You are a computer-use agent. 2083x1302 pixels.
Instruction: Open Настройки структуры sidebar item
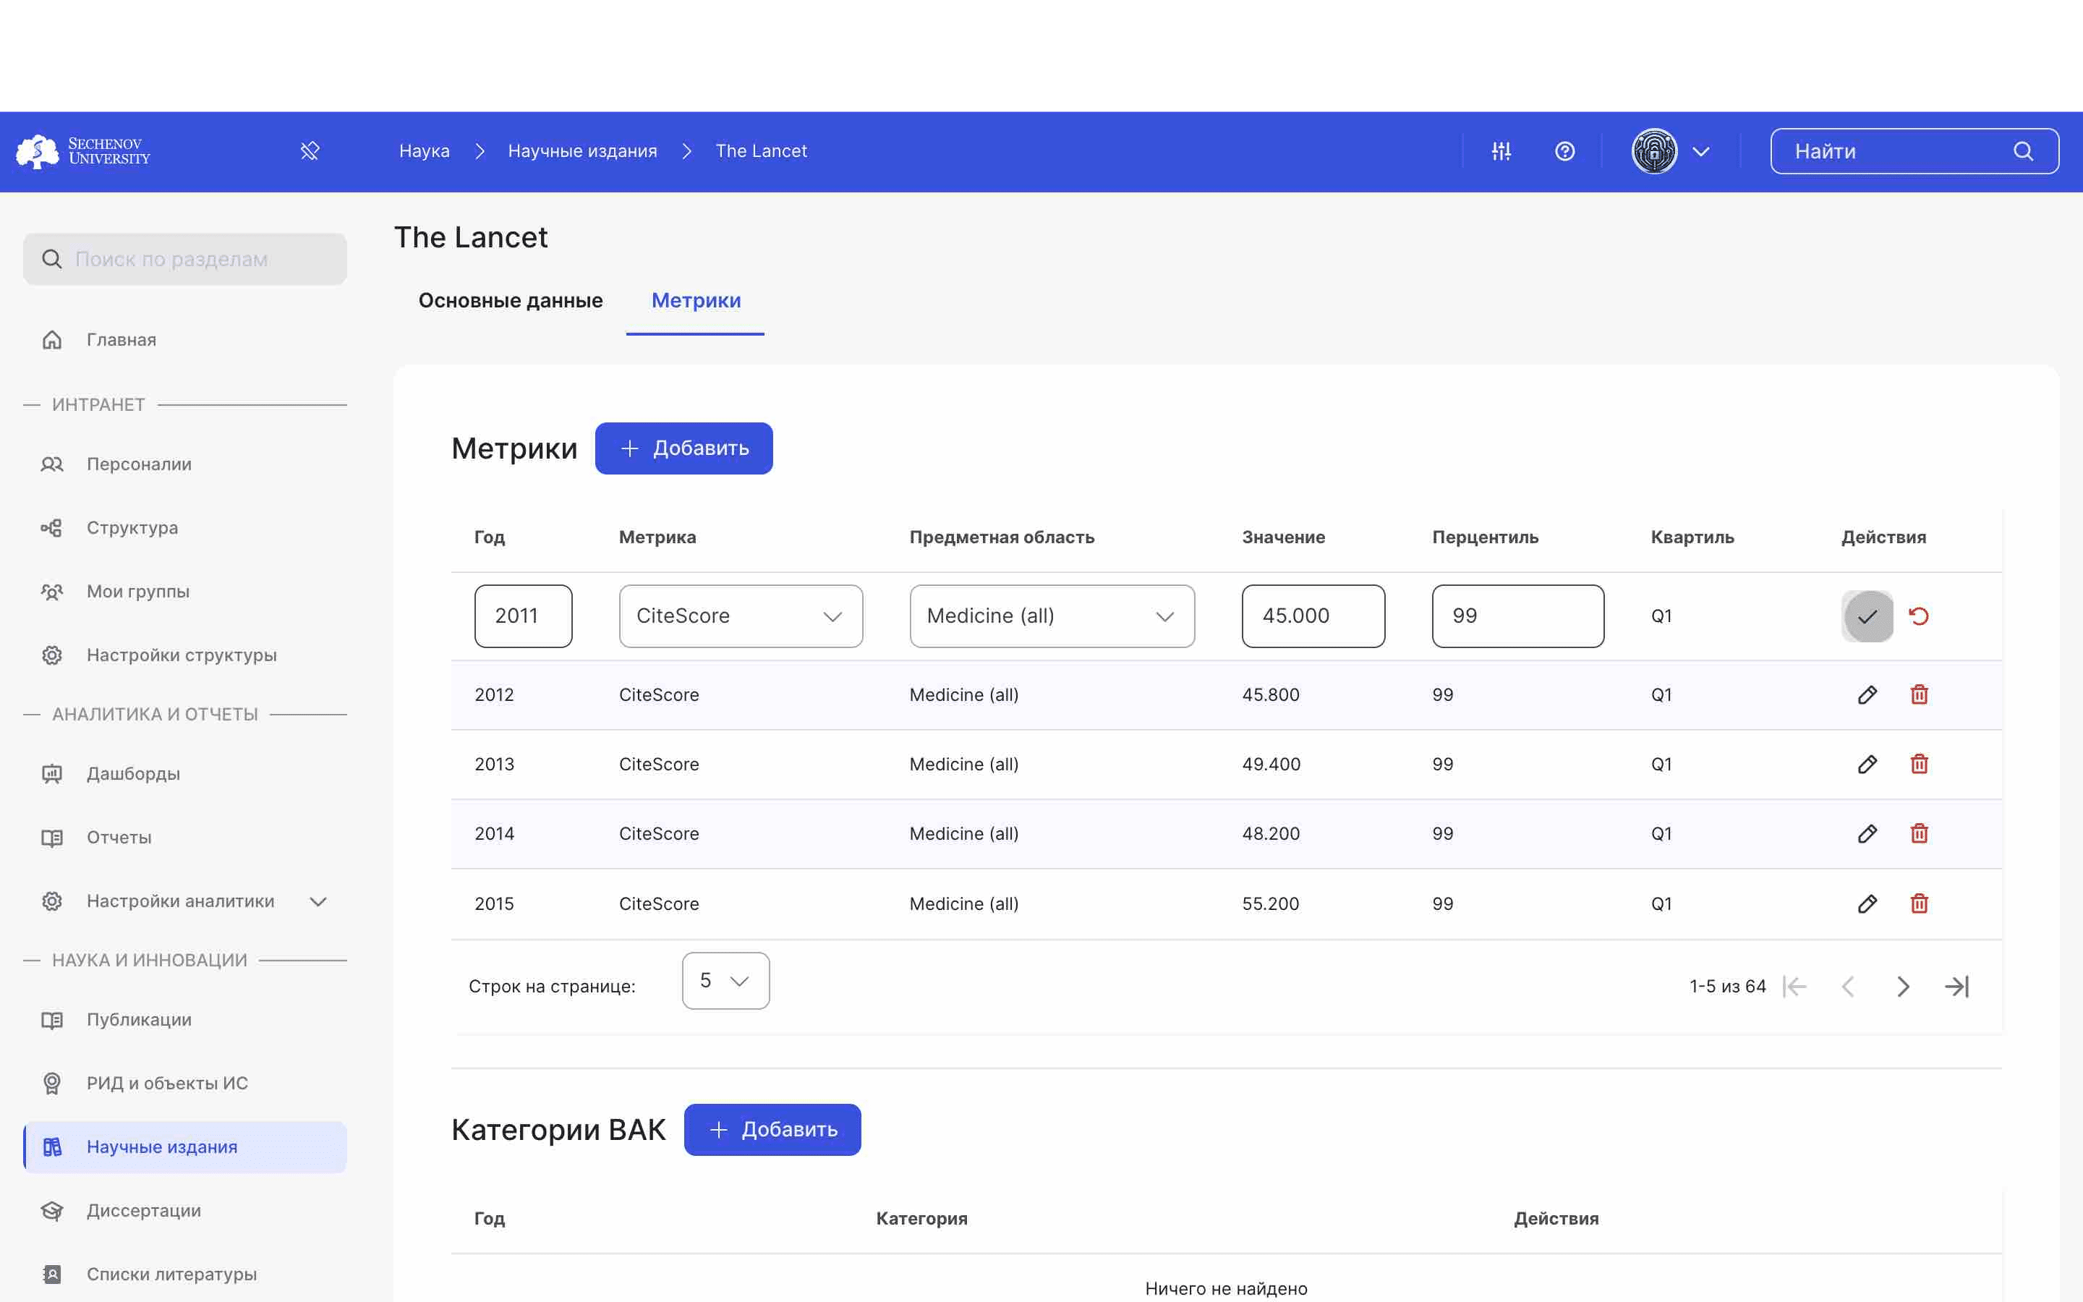[185, 655]
